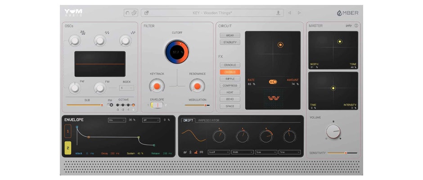The height and width of the screenshot is (180, 423).
Task: Click the randomize dice icon
Action: click(134, 13)
